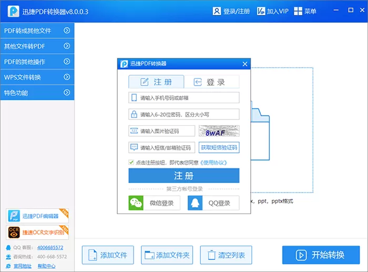Image resolution: width=368 pixels, height=272 pixels.
Task: Open the 帮助中心 link
Action: 46,266
